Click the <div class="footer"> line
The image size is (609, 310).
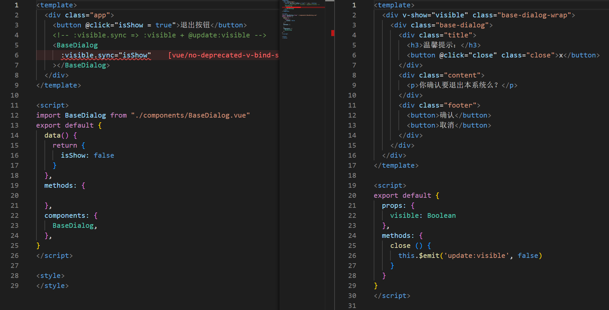440,105
